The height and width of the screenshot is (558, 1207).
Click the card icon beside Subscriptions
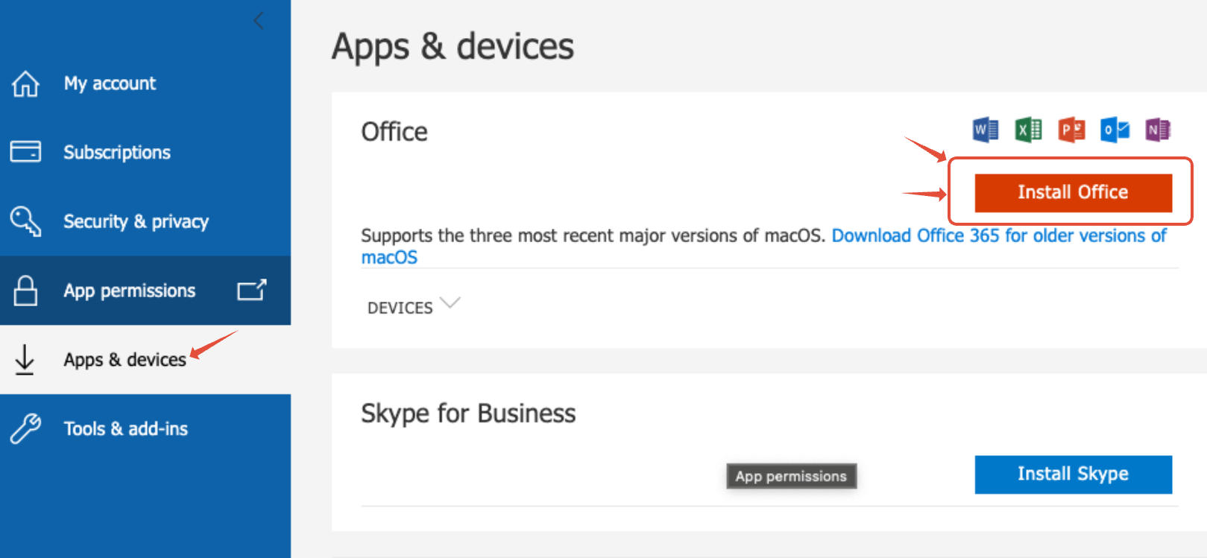25,151
